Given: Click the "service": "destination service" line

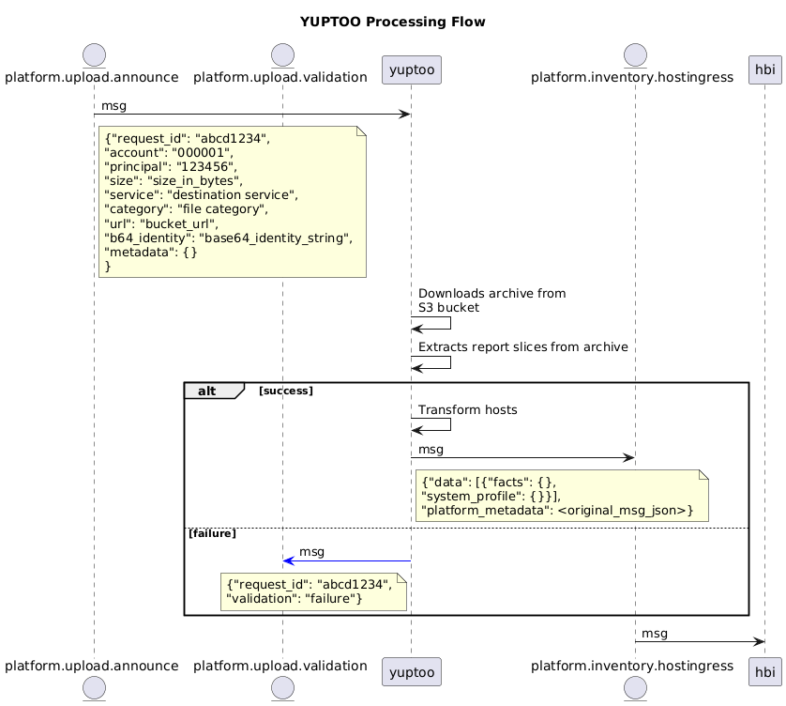Looking at the screenshot, I should pyautogui.click(x=201, y=194).
